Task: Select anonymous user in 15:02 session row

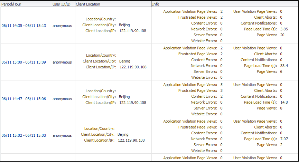Action: point(62,135)
